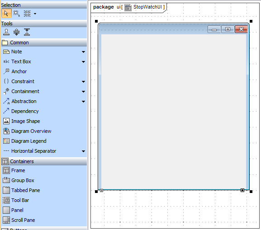The height and width of the screenshot is (230, 261).
Task: Click the frame's maximize button in diagram
Action: pyautogui.click(x=228, y=29)
